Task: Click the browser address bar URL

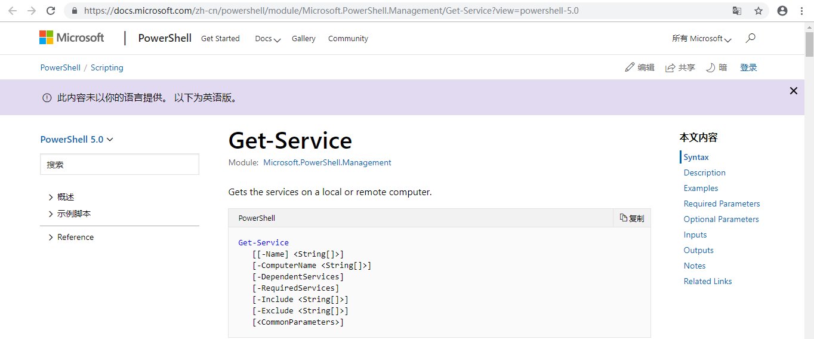Action: pos(331,11)
